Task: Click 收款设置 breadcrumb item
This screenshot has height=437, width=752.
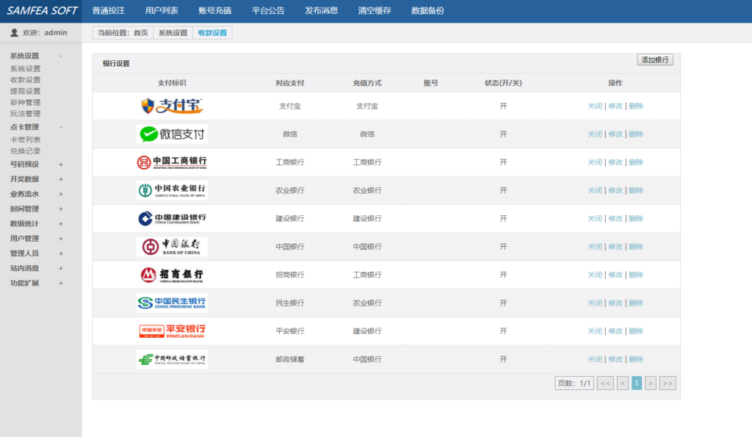Action: tap(212, 32)
